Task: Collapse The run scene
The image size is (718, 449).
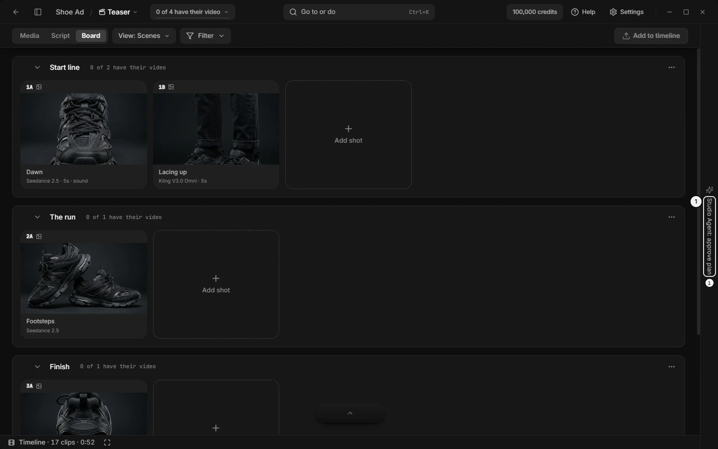Action: 37,217
